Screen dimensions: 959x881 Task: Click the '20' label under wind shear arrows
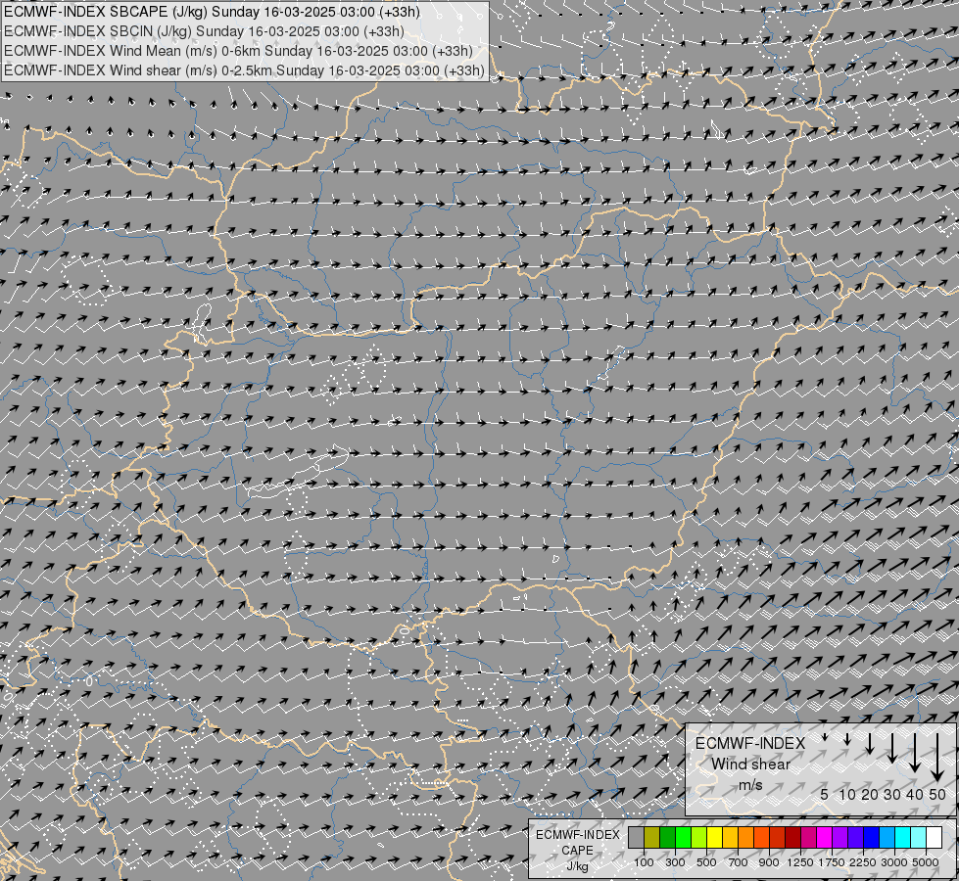pos(869,794)
